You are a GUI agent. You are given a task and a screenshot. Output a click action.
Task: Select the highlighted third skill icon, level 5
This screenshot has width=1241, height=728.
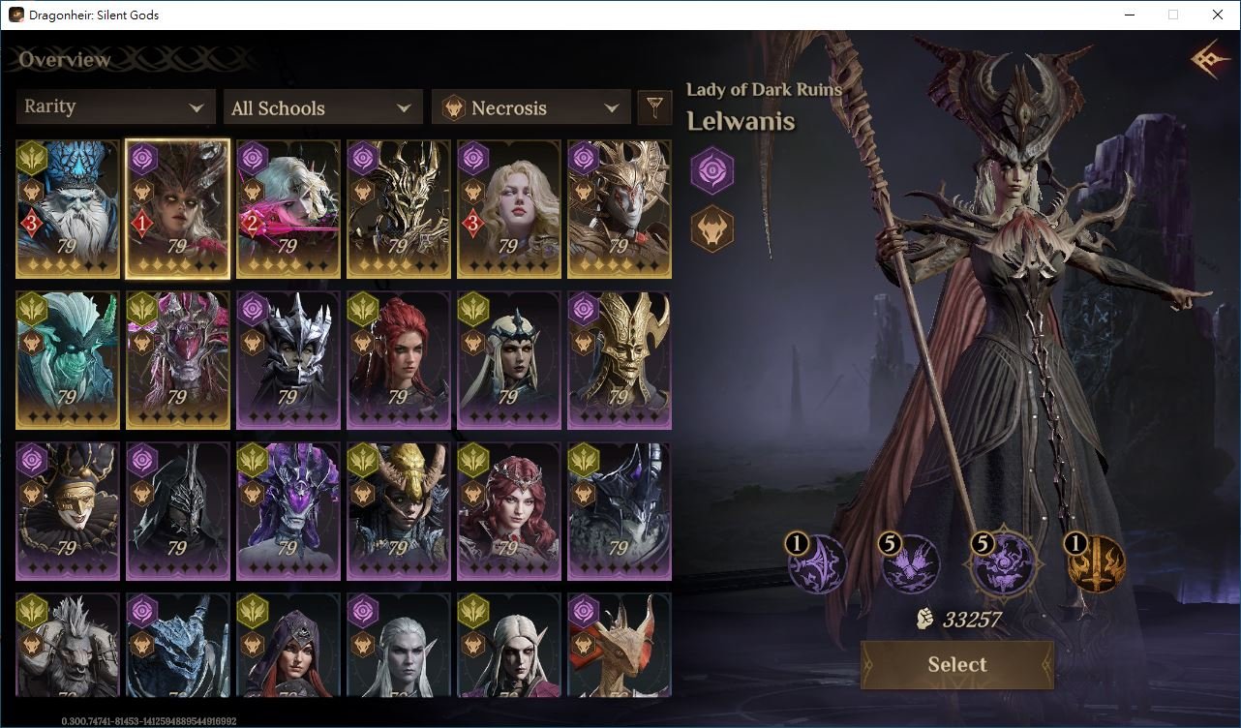[x=1004, y=564]
